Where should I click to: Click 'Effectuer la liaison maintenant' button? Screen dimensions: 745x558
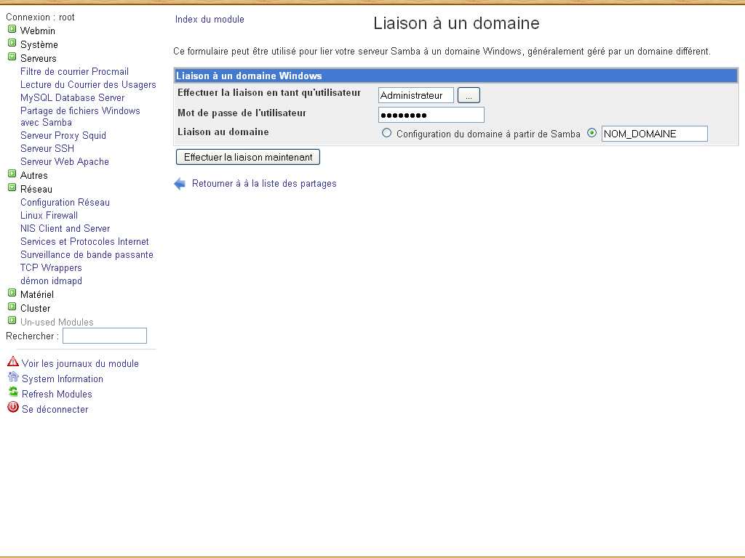[x=248, y=157]
